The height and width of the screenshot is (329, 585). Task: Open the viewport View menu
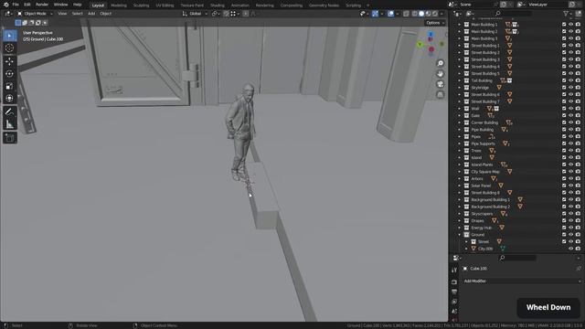pyautogui.click(x=62, y=14)
